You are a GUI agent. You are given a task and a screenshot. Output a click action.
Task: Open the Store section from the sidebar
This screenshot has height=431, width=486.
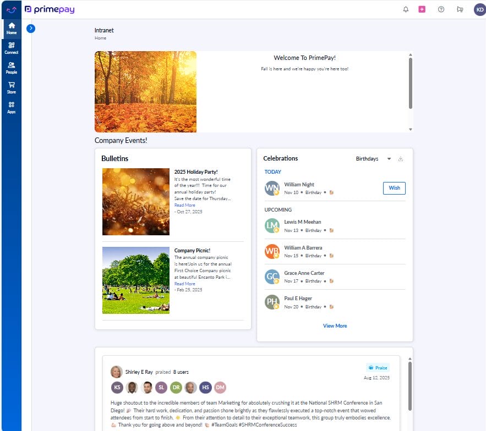[x=11, y=87]
